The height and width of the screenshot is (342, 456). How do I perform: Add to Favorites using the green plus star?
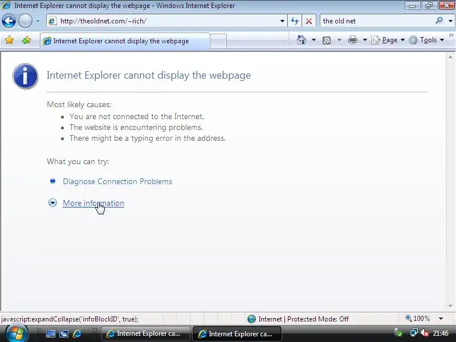(26, 40)
